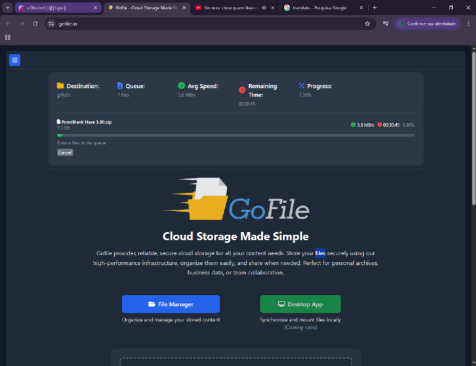476x366 pixels.
Task: Open a new browser tab
Action: [374, 7]
